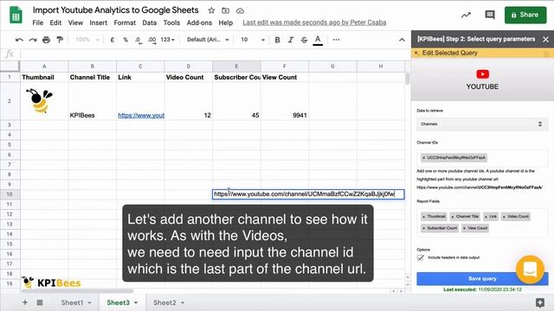554x311 pixels.
Task: Open the zoom level dropdown
Action: click(x=87, y=40)
